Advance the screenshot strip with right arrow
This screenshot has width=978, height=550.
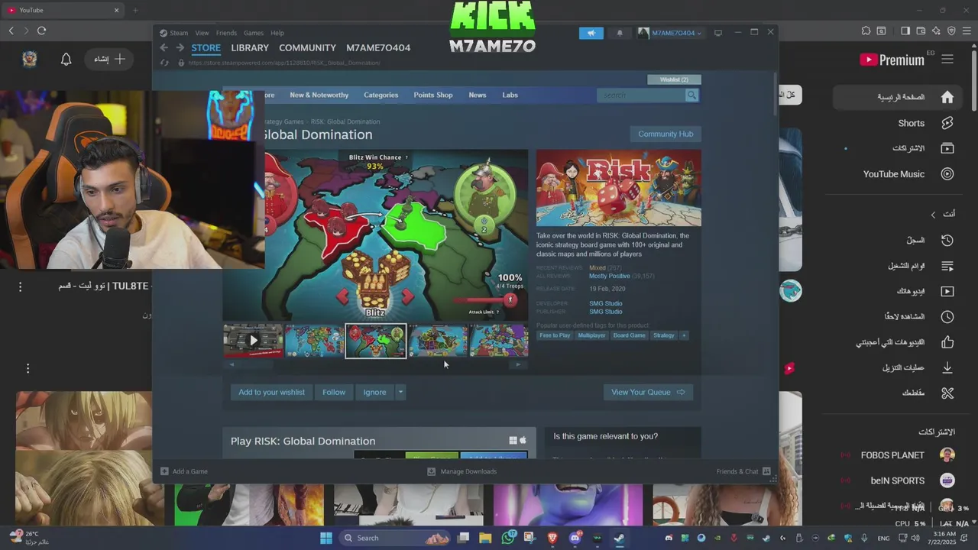(x=518, y=365)
